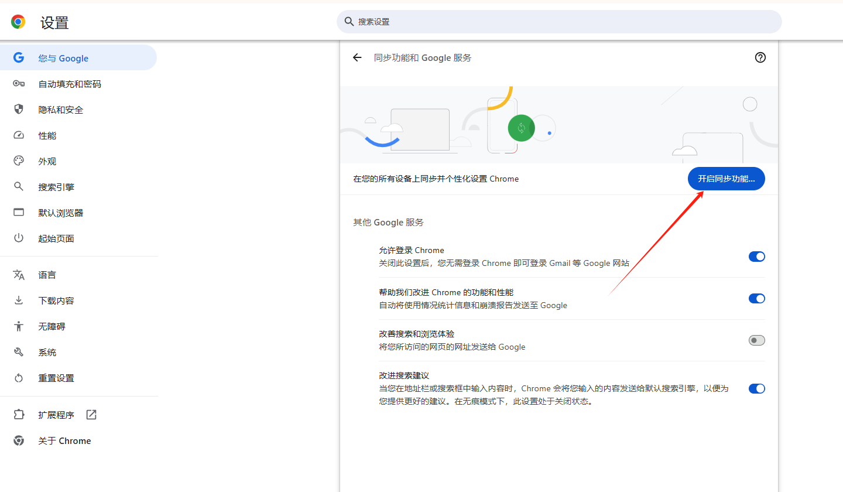Click the key icon for 自动填充和密码
The height and width of the screenshot is (492, 843).
(x=19, y=84)
